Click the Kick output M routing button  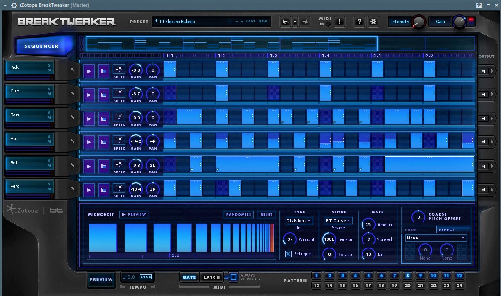483,71
